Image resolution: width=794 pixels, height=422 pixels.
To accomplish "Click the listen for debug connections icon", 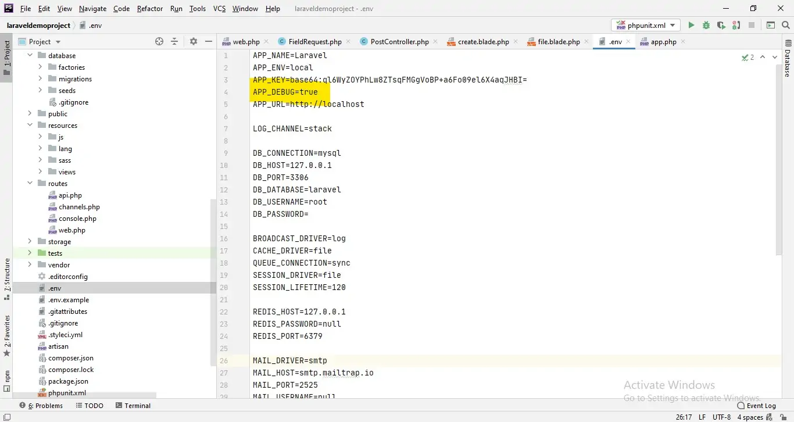I will (736, 25).
